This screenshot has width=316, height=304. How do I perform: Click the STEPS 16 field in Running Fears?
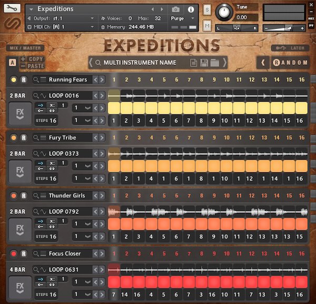tap(46, 121)
